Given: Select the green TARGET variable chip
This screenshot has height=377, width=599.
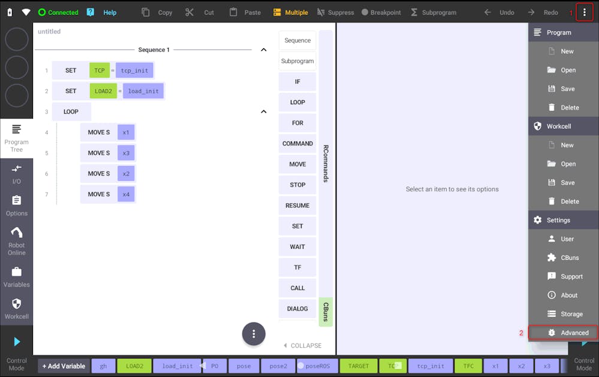Looking at the screenshot, I should (359, 366).
